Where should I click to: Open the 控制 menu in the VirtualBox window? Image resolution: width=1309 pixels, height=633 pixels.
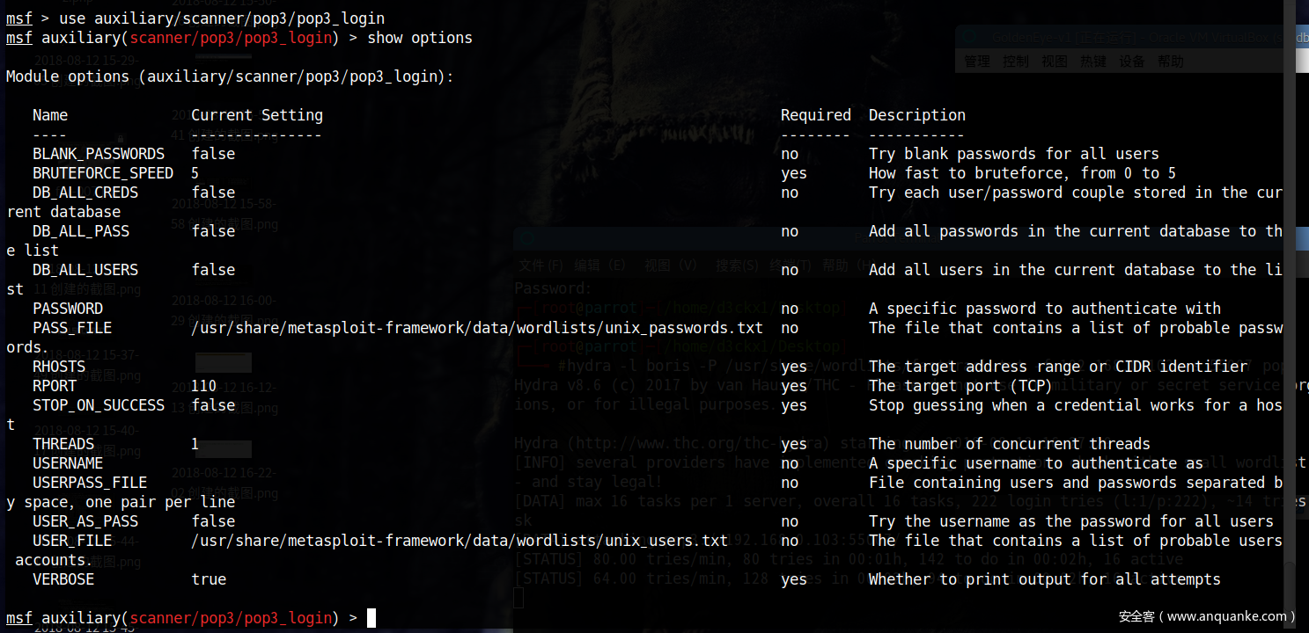(x=1016, y=62)
